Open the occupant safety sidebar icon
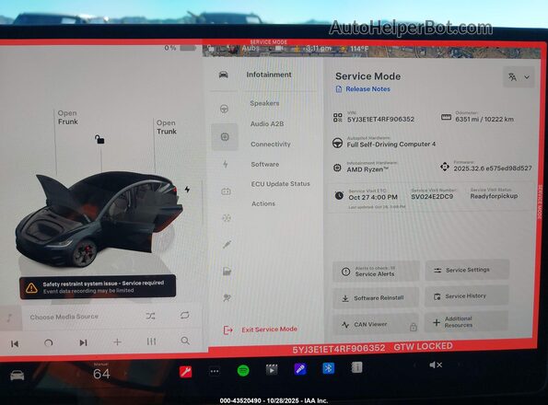This screenshot has width=548, height=405. pos(227,298)
